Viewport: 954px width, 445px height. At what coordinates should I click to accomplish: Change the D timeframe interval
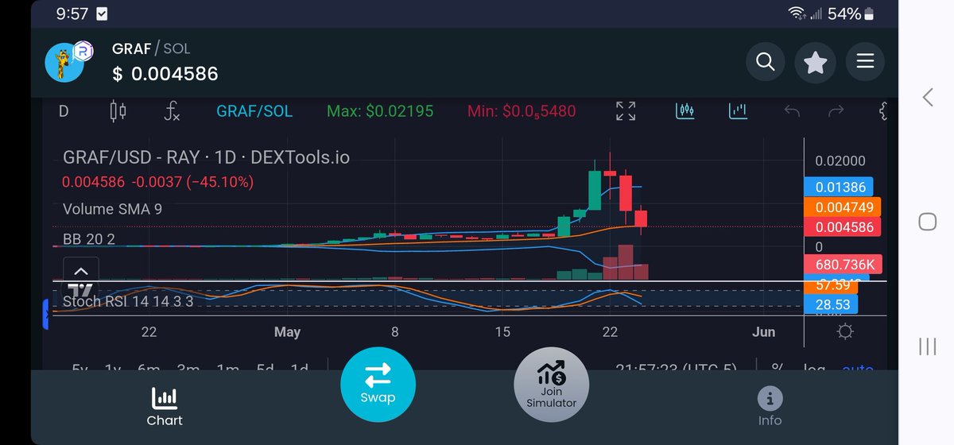[64, 111]
